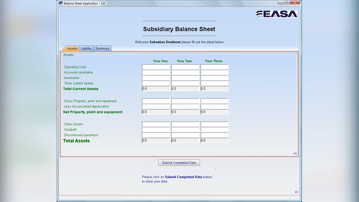Select Gross Property Year Two input box
359x202 pixels.
point(185,101)
